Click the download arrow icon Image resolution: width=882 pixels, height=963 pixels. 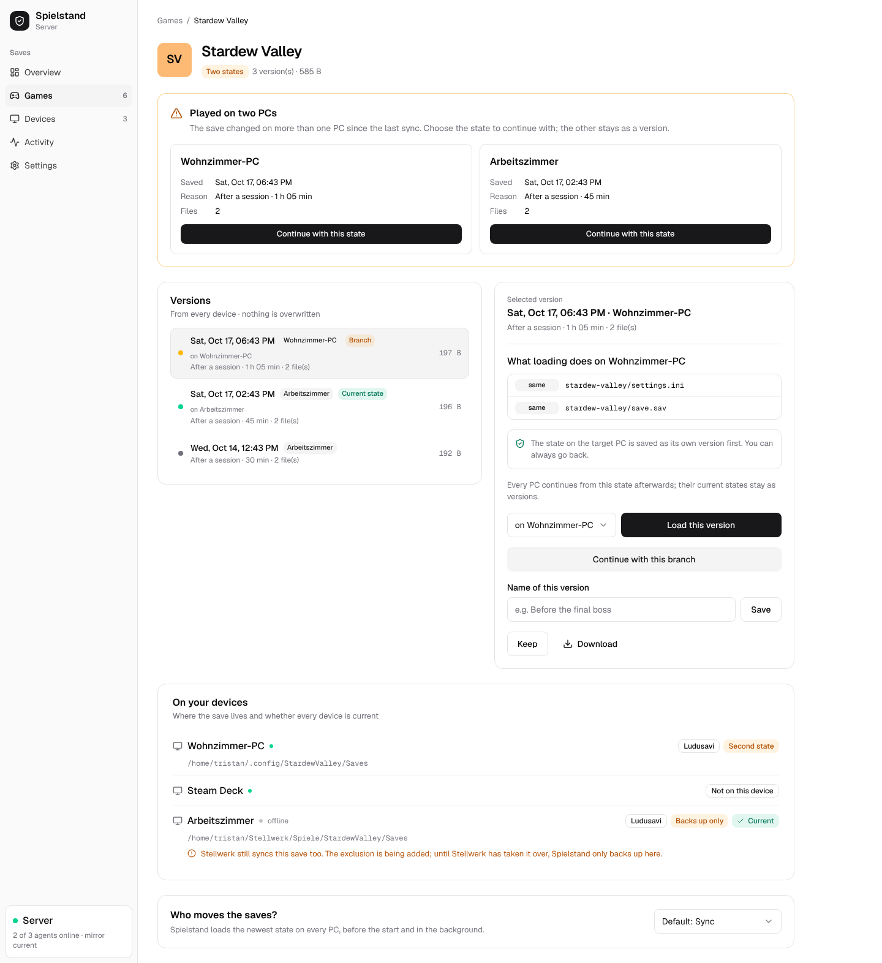tap(568, 644)
